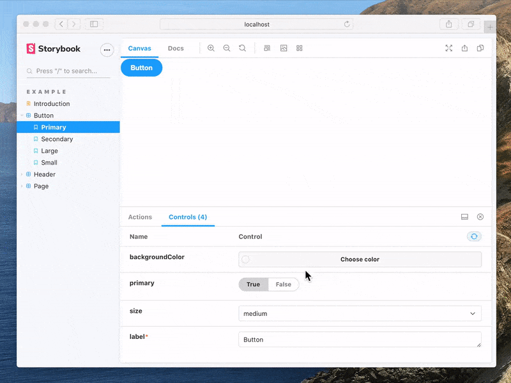Screen dimensions: 511x383
Task: Go full screen in canvas
Action: pos(449,49)
